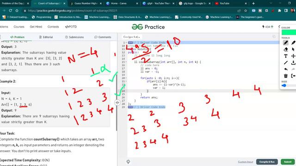
Task: Open Guess Number Higher browser tab
Action: point(86,3)
